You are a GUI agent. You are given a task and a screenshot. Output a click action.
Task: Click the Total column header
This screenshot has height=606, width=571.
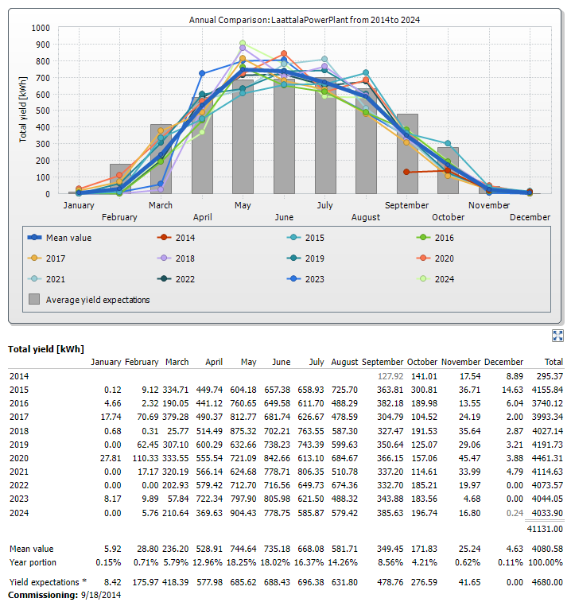(x=552, y=362)
